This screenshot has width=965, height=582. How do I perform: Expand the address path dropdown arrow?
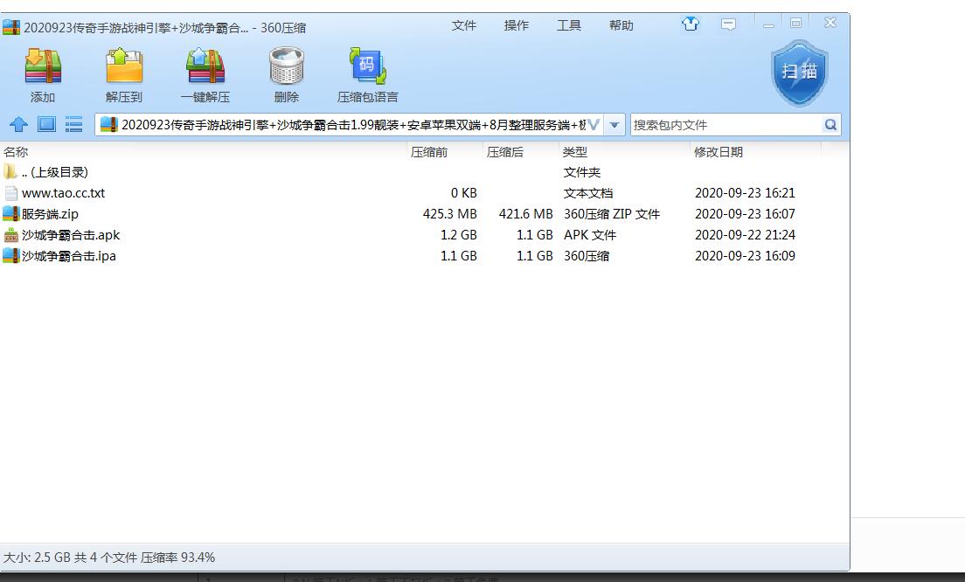coord(614,125)
